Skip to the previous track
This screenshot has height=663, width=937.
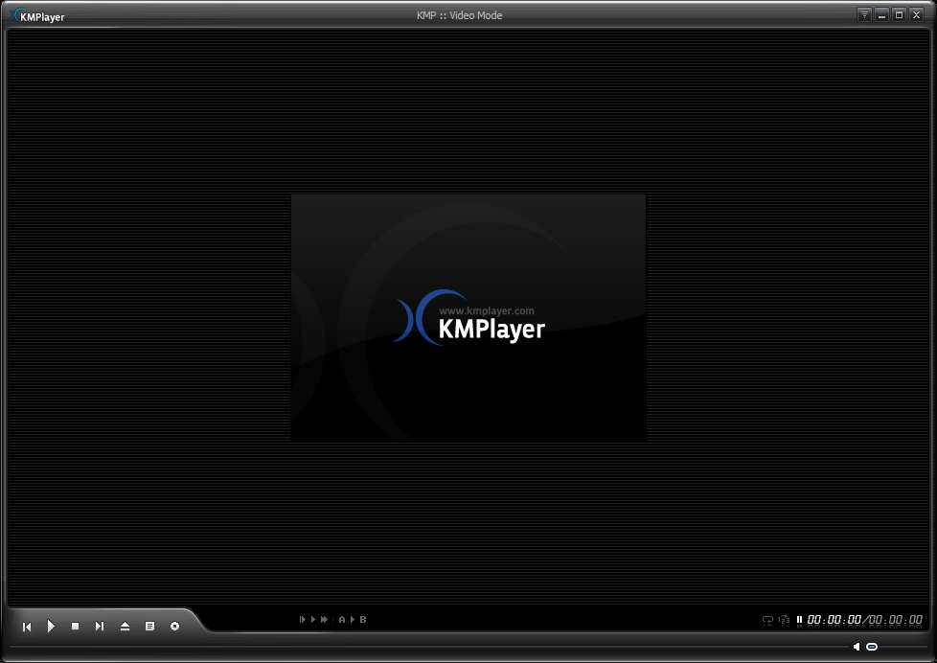[x=27, y=627]
